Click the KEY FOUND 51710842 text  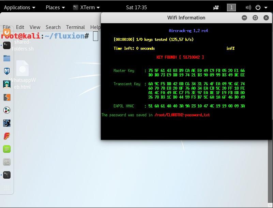click(180, 57)
